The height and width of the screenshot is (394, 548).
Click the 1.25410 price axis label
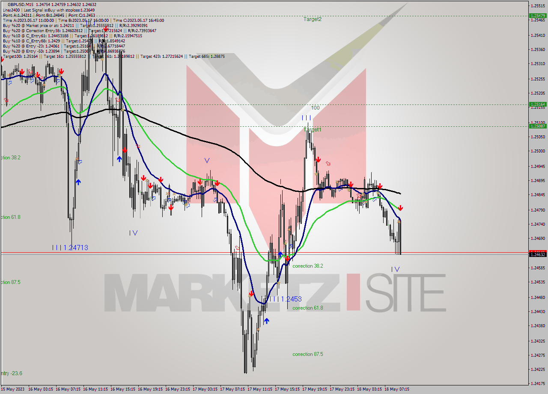[538, 35]
